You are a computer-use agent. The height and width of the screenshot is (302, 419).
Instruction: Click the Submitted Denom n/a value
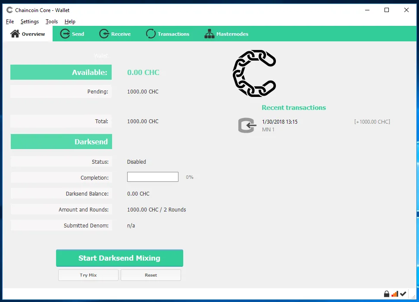point(131,226)
